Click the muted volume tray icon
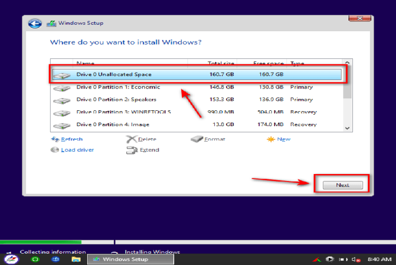Screen dimensions: 396x265 [x=356, y=260]
